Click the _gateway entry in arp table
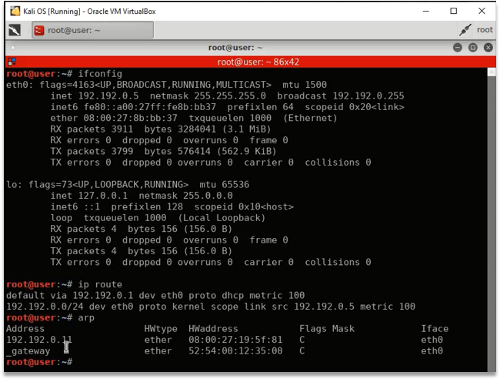Image resolution: width=500 pixels, height=379 pixels. click(x=28, y=351)
